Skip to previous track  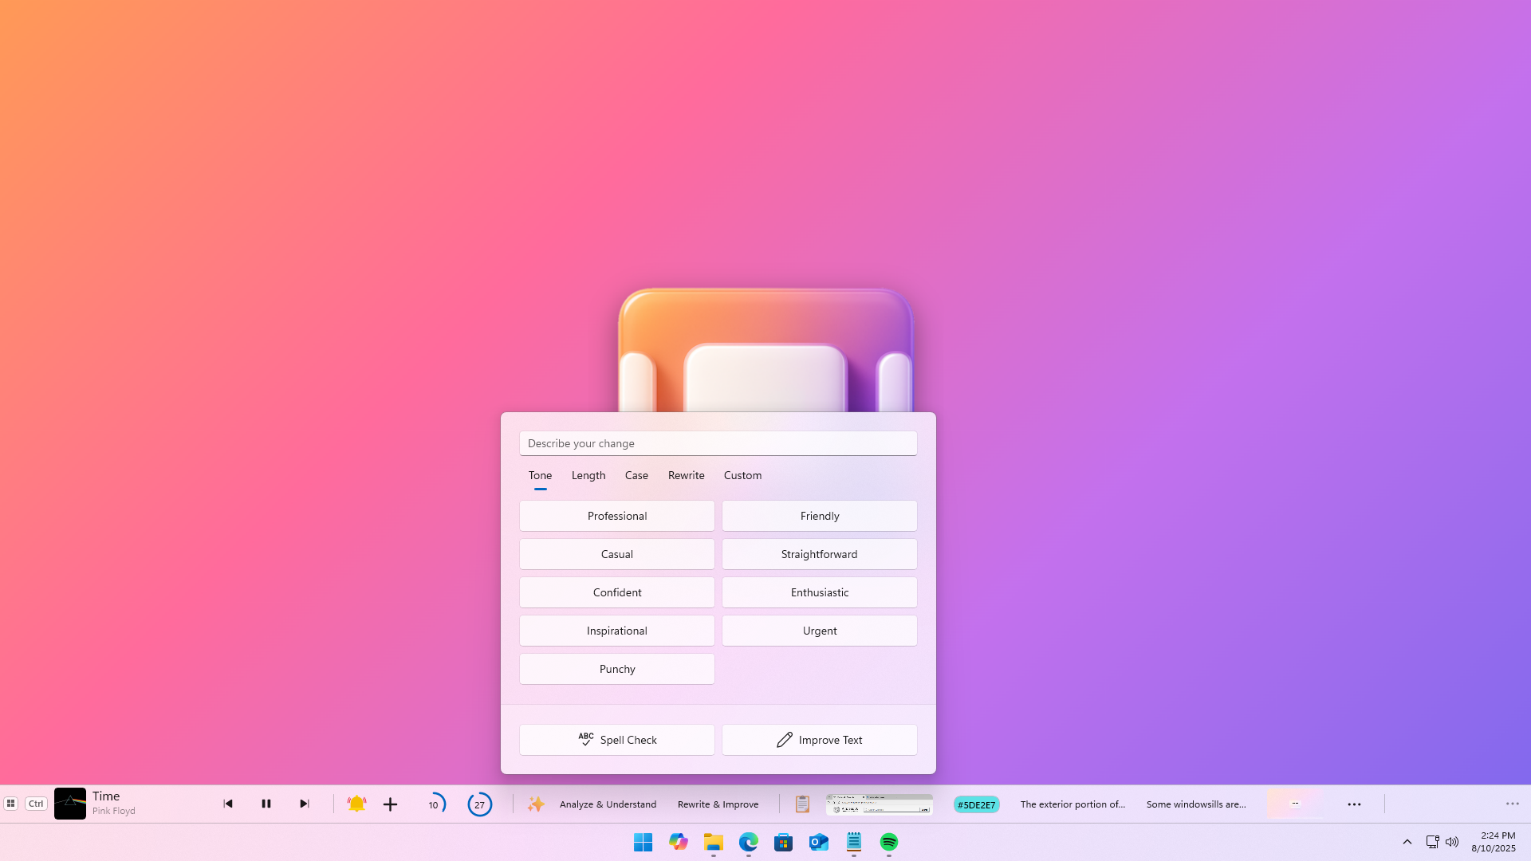click(x=228, y=804)
